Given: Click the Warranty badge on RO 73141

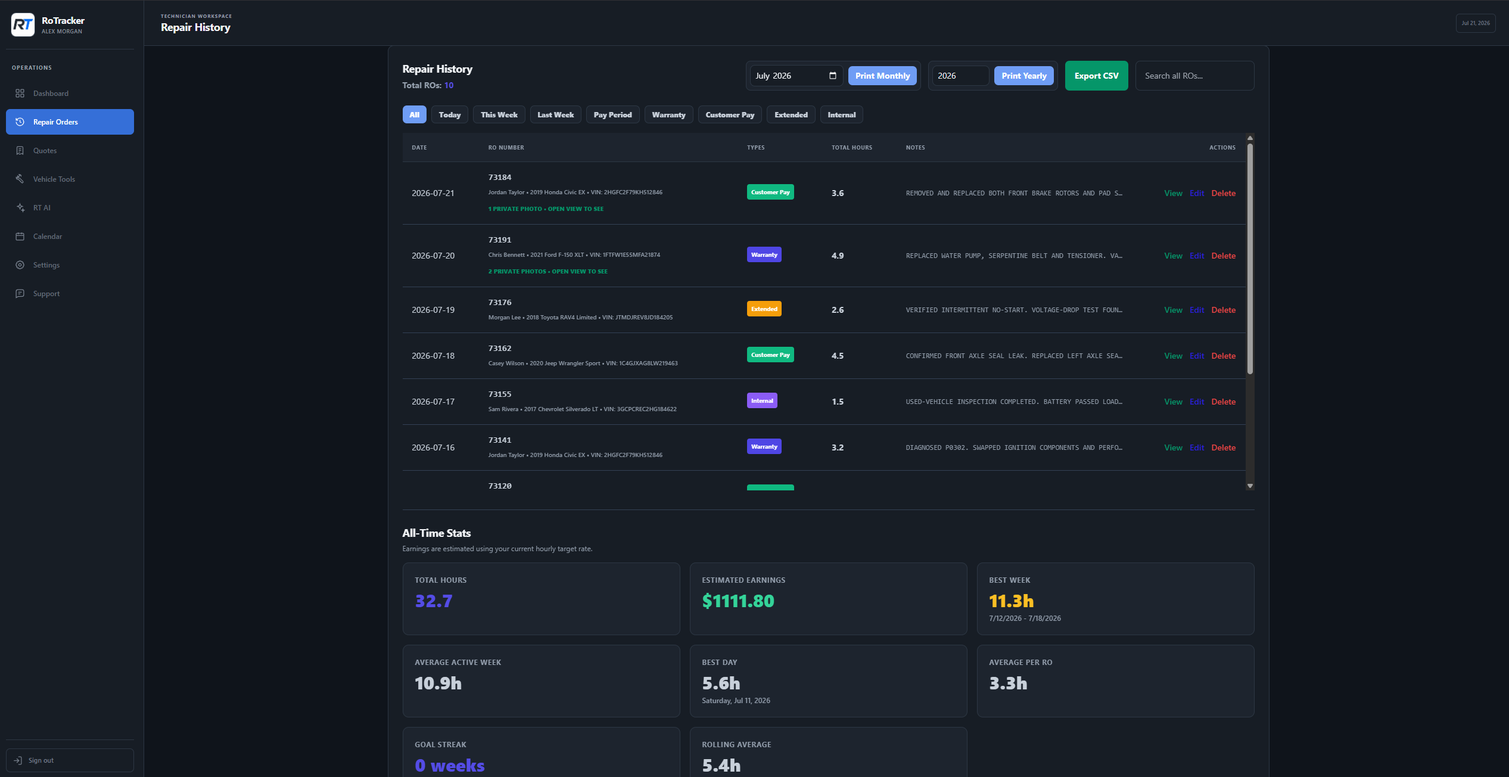Looking at the screenshot, I should [x=764, y=446].
